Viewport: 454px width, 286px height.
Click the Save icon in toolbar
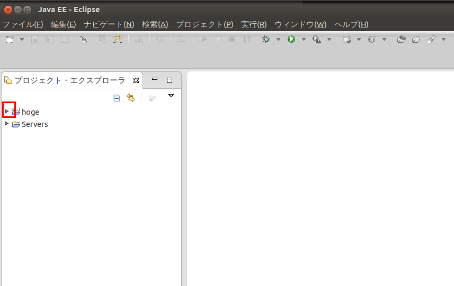[35, 39]
